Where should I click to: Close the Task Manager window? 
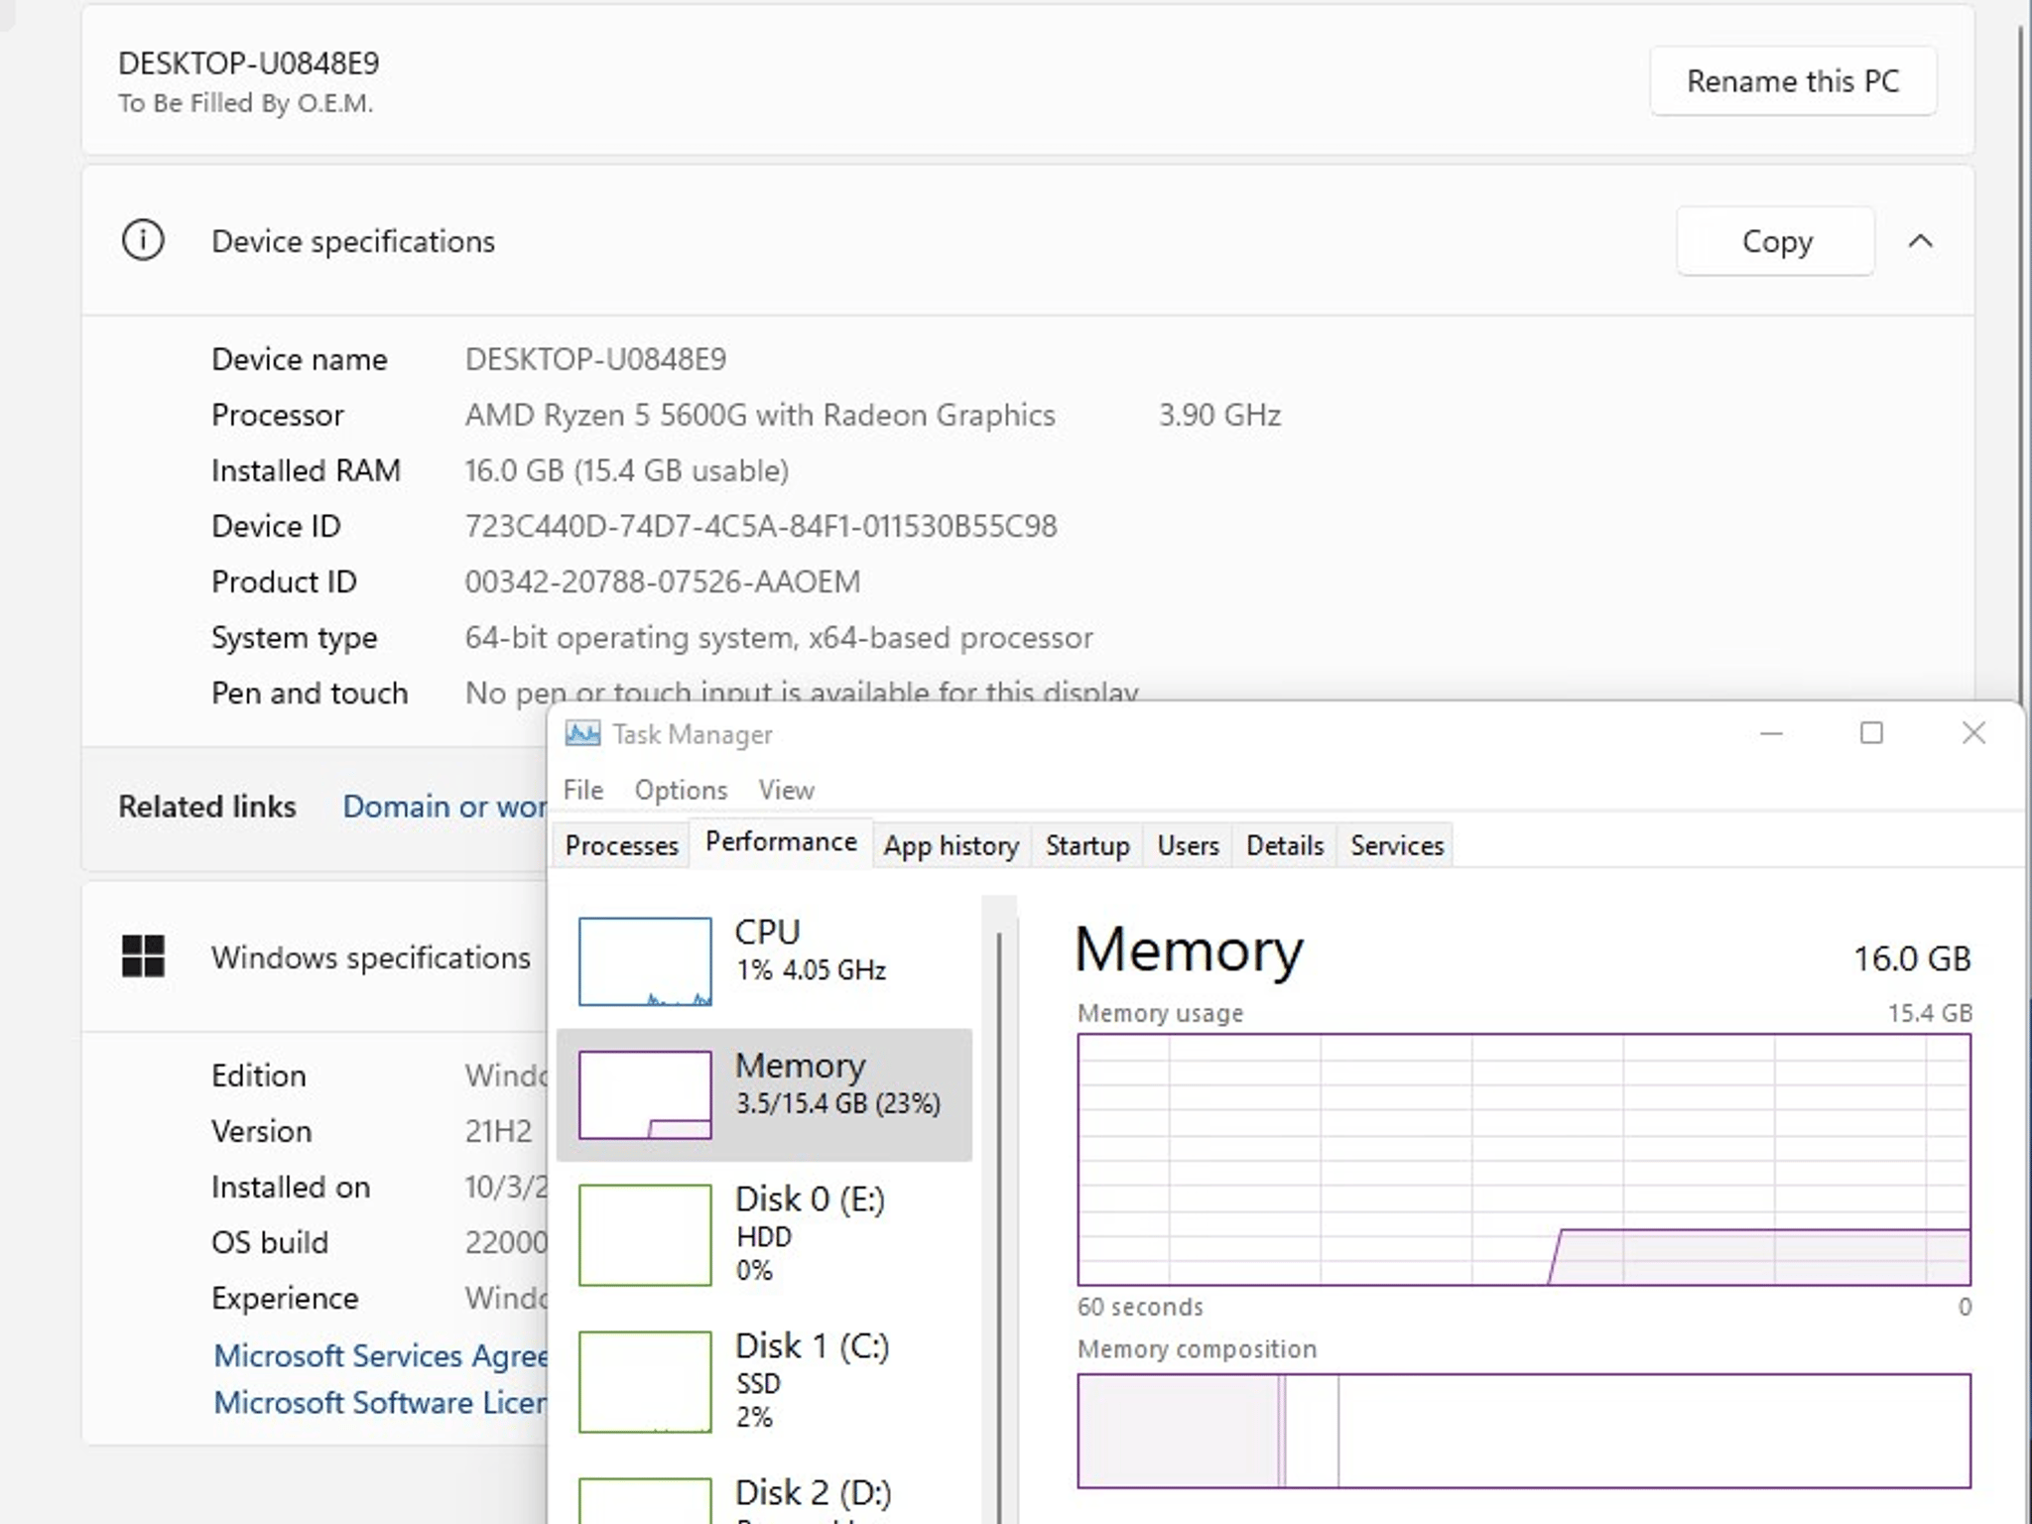tap(1973, 734)
